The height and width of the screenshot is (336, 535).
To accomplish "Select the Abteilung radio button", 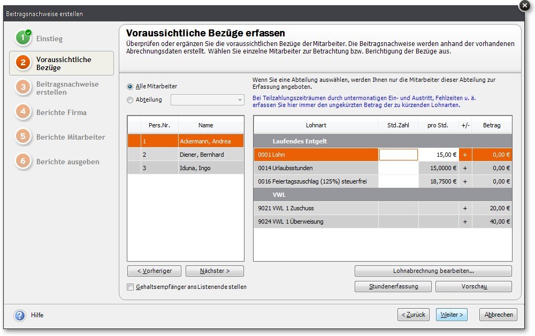I will click(x=129, y=100).
